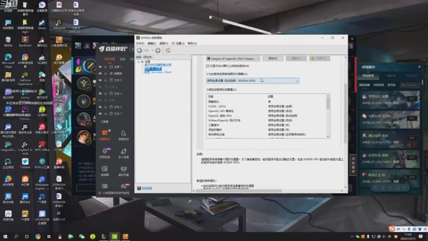
Task: Open 编辑(E) menu in NVIDIA Control Panel
Action: 152,43
